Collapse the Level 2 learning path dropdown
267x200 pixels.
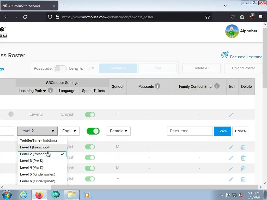[37, 131]
